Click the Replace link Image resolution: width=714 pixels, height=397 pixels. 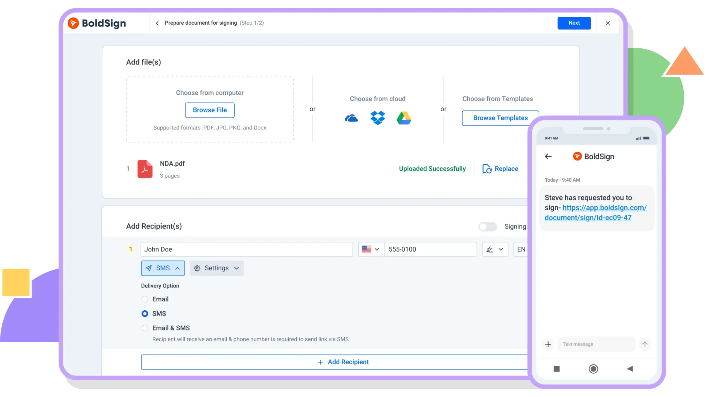pos(506,169)
